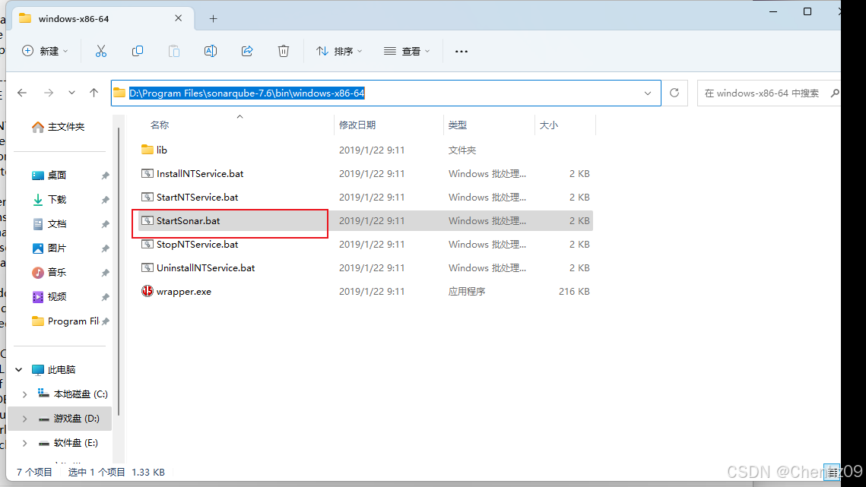This screenshot has height=487, width=866.
Task: Click the Back navigation arrow
Action: click(22, 93)
